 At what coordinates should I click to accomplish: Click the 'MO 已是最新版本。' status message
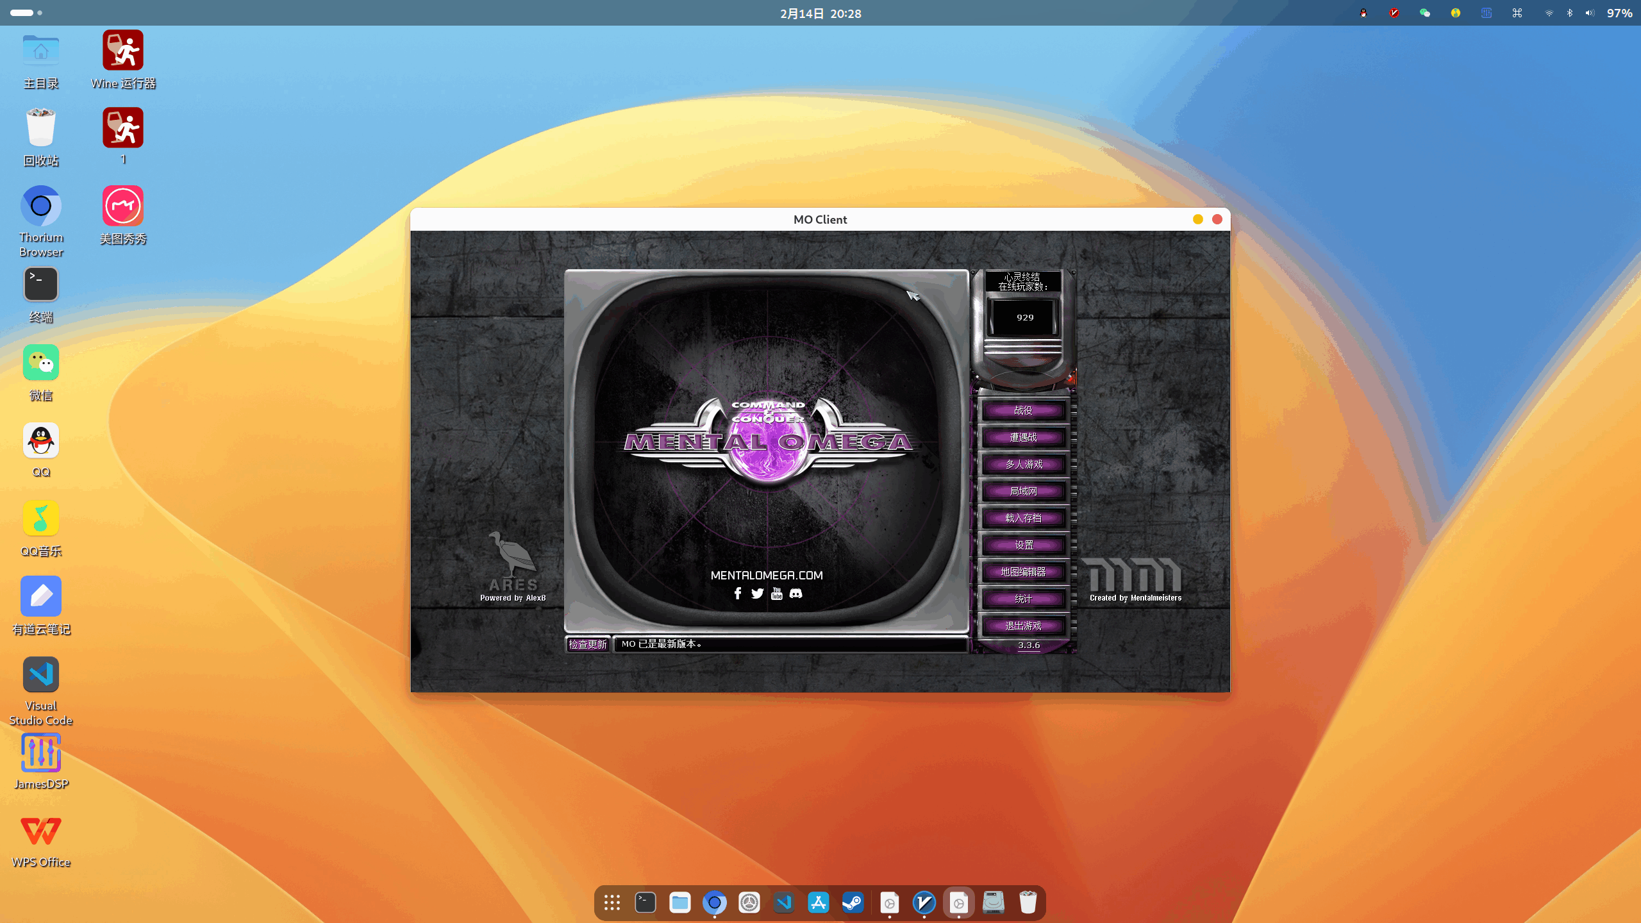tap(662, 644)
